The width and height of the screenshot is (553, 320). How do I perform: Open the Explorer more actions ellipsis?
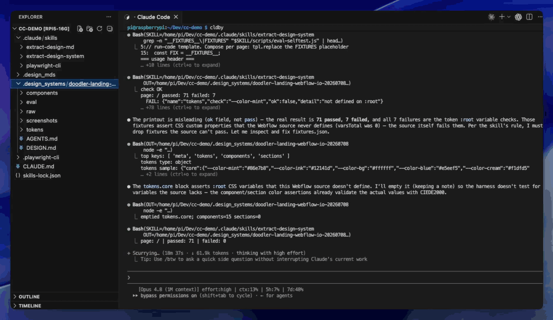(109, 17)
